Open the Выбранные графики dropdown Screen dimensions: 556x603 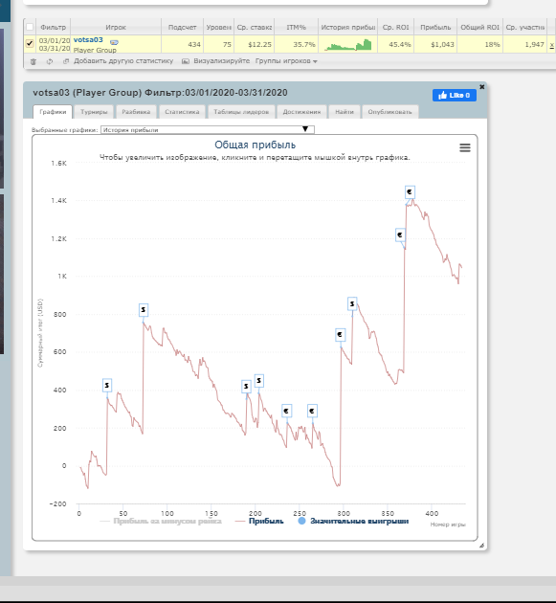(208, 129)
